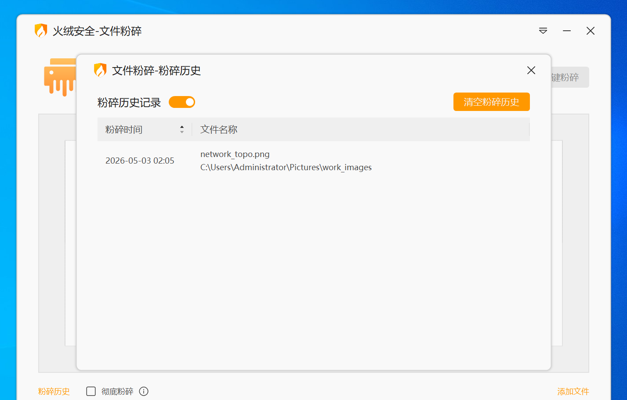
Task: Click the info icon next to 彻底粉碎
Action: point(144,391)
